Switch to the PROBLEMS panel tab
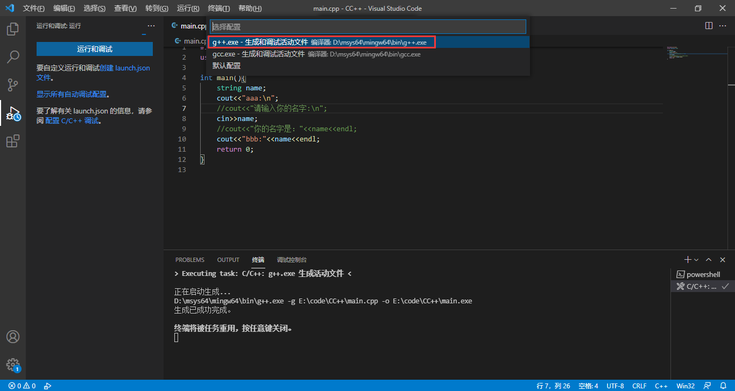The height and width of the screenshot is (391, 735). [190, 260]
